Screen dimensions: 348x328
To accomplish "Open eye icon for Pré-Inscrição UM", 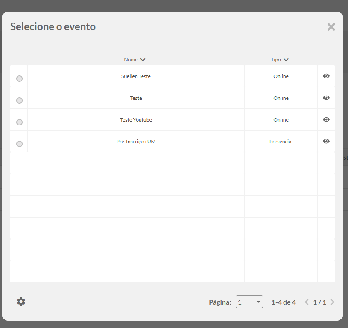I will pos(326,141).
